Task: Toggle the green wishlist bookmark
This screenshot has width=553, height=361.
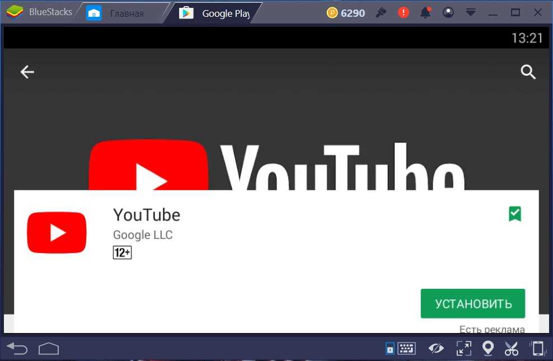Action: coord(515,214)
